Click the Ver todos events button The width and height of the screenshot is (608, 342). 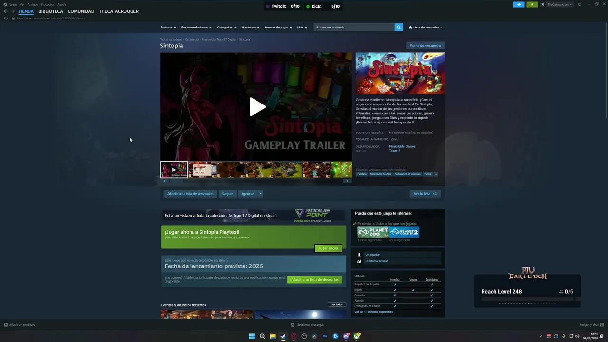[x=337, y=304]
